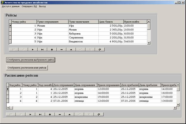Remove record using minus in Расписание рейсов navigator

pyautogui.click(x=60, y=114)
